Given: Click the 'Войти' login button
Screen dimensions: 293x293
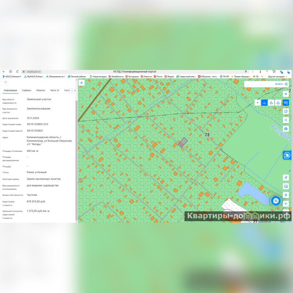Looking at the screenshot, I should click(x=281, y=84).
